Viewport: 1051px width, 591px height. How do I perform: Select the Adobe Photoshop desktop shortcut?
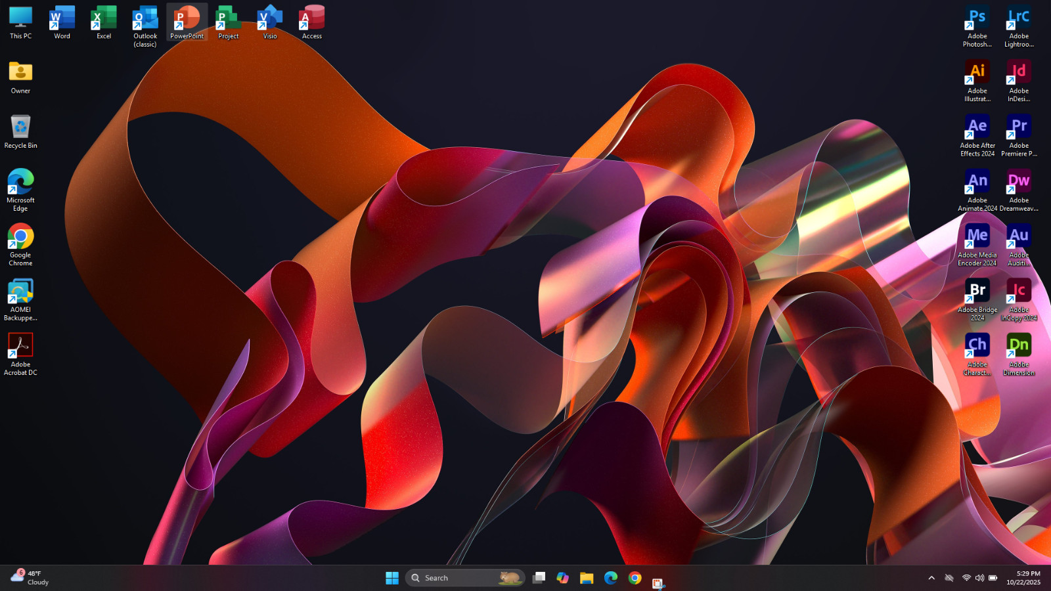pos(977,26)
